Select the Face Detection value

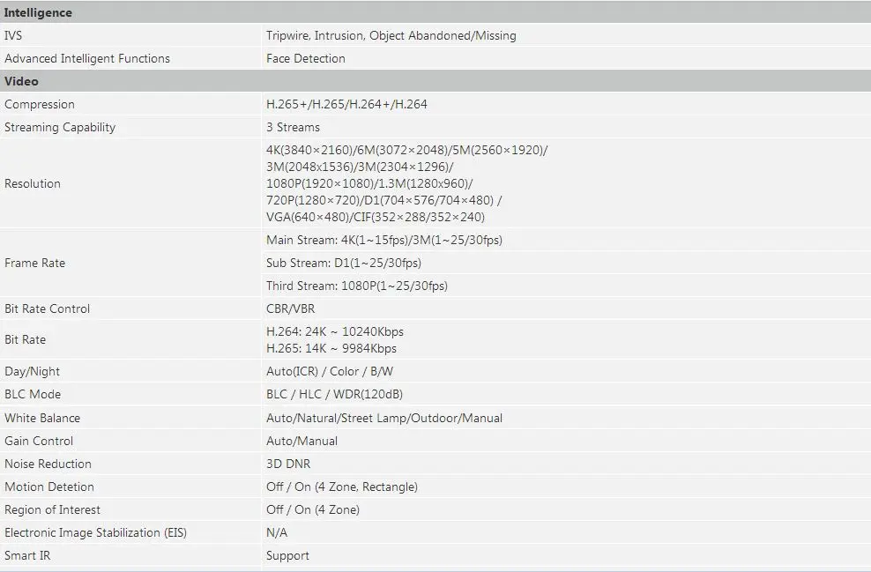pos(306,58)
